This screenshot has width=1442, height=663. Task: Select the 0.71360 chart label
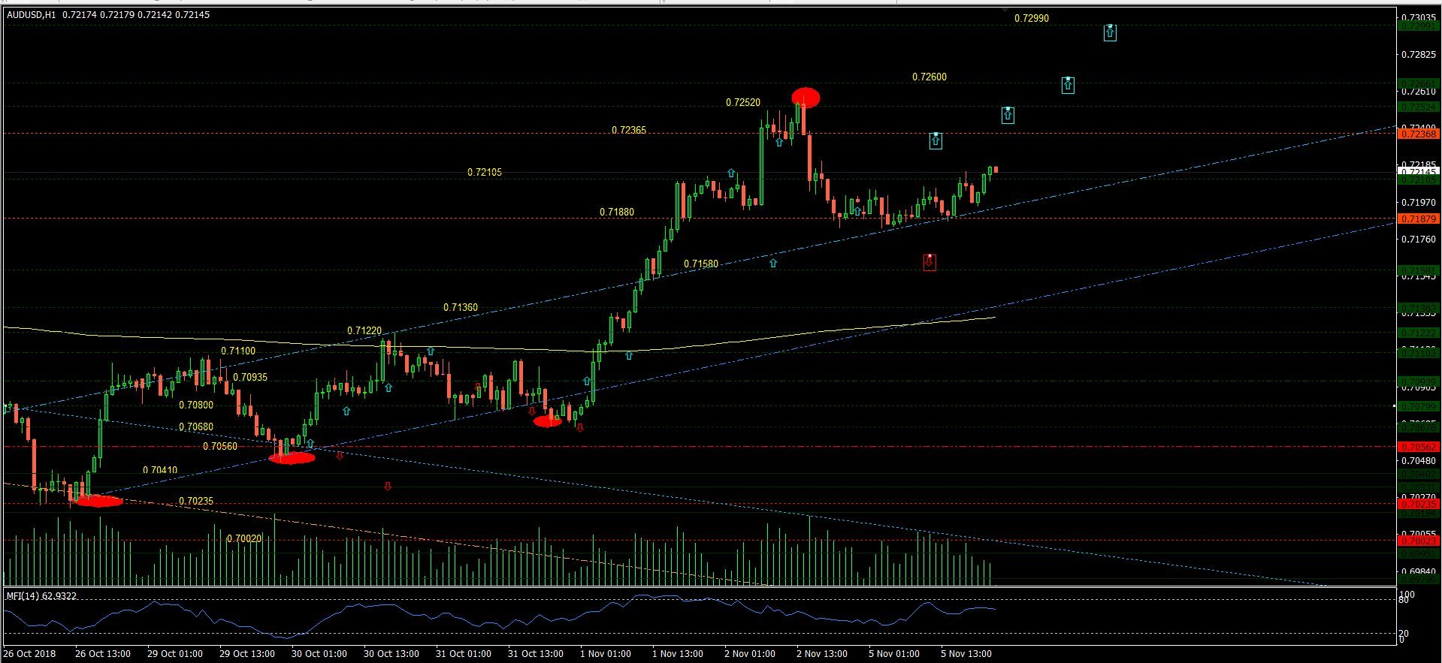pos(460,308)
